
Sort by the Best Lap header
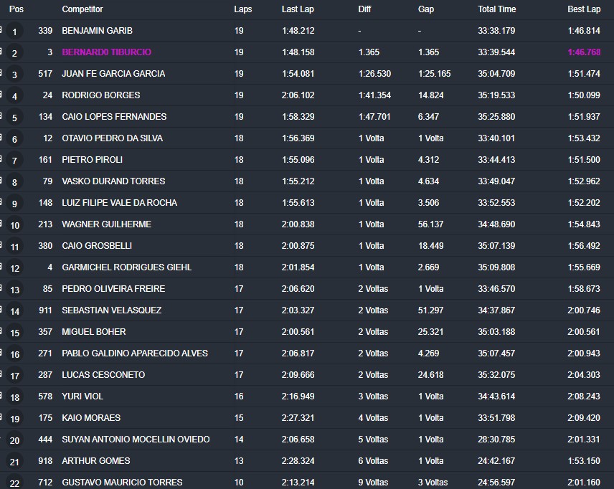583,9
